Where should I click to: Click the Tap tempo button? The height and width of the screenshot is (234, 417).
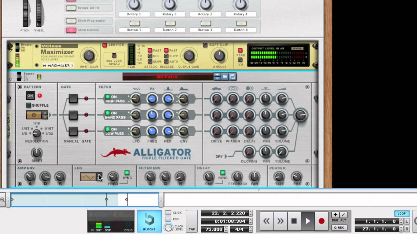[192, 221]
